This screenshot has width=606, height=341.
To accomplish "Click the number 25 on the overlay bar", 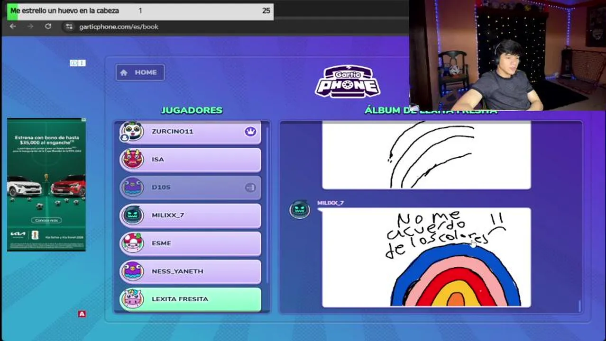I will 266,10.
